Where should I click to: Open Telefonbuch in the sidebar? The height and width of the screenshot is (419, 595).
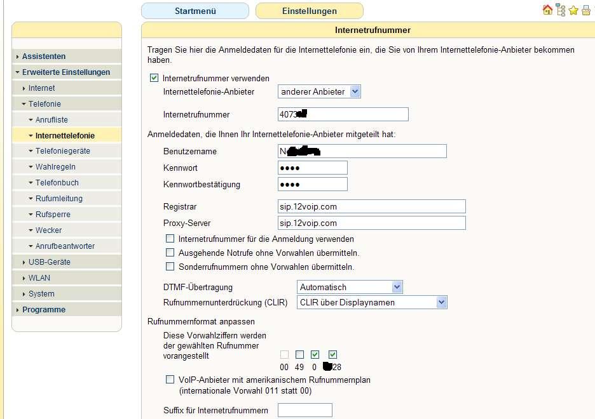(57, 183)
